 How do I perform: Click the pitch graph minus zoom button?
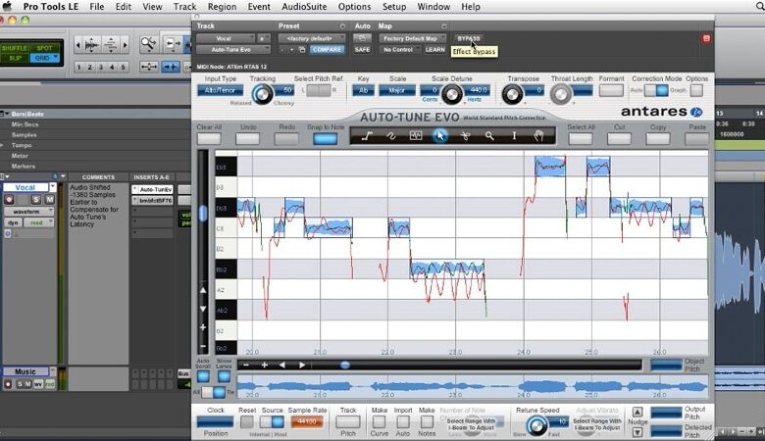[x=246, y=365]
